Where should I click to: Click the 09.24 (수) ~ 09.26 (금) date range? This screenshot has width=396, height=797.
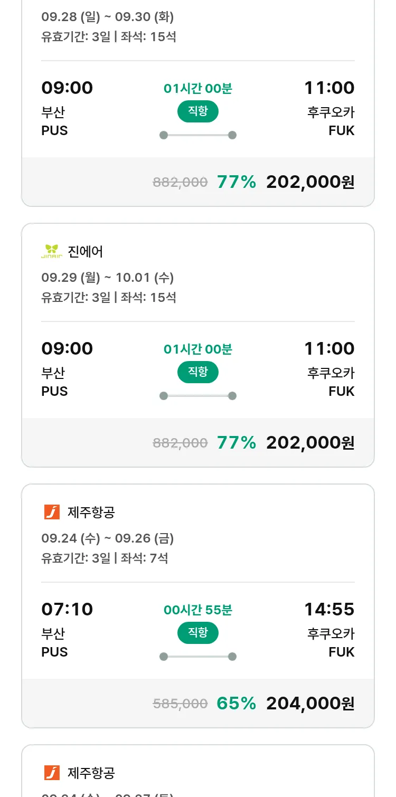[x=108, y=538]
